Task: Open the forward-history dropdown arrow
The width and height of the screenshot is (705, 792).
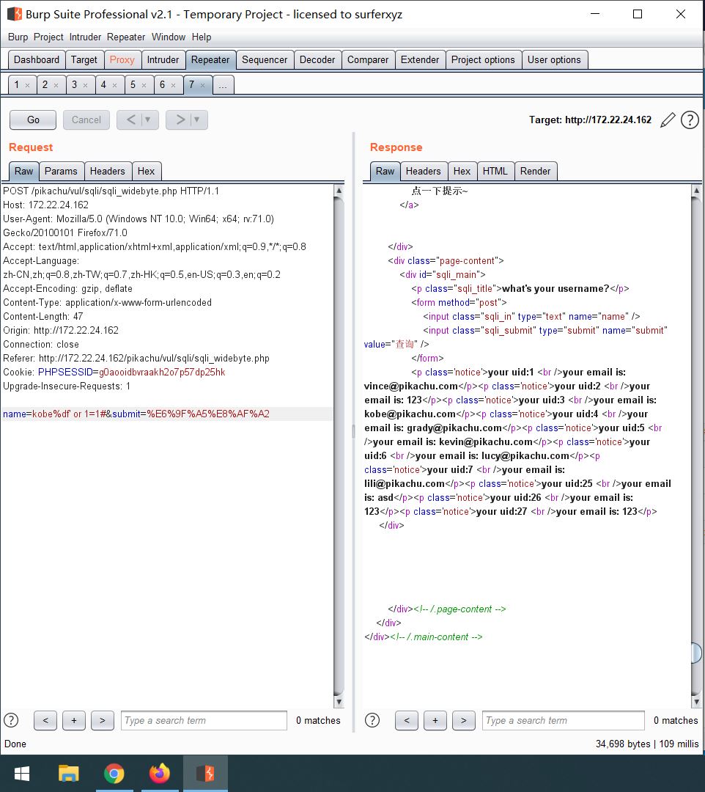Action: [x=197, y=120]
